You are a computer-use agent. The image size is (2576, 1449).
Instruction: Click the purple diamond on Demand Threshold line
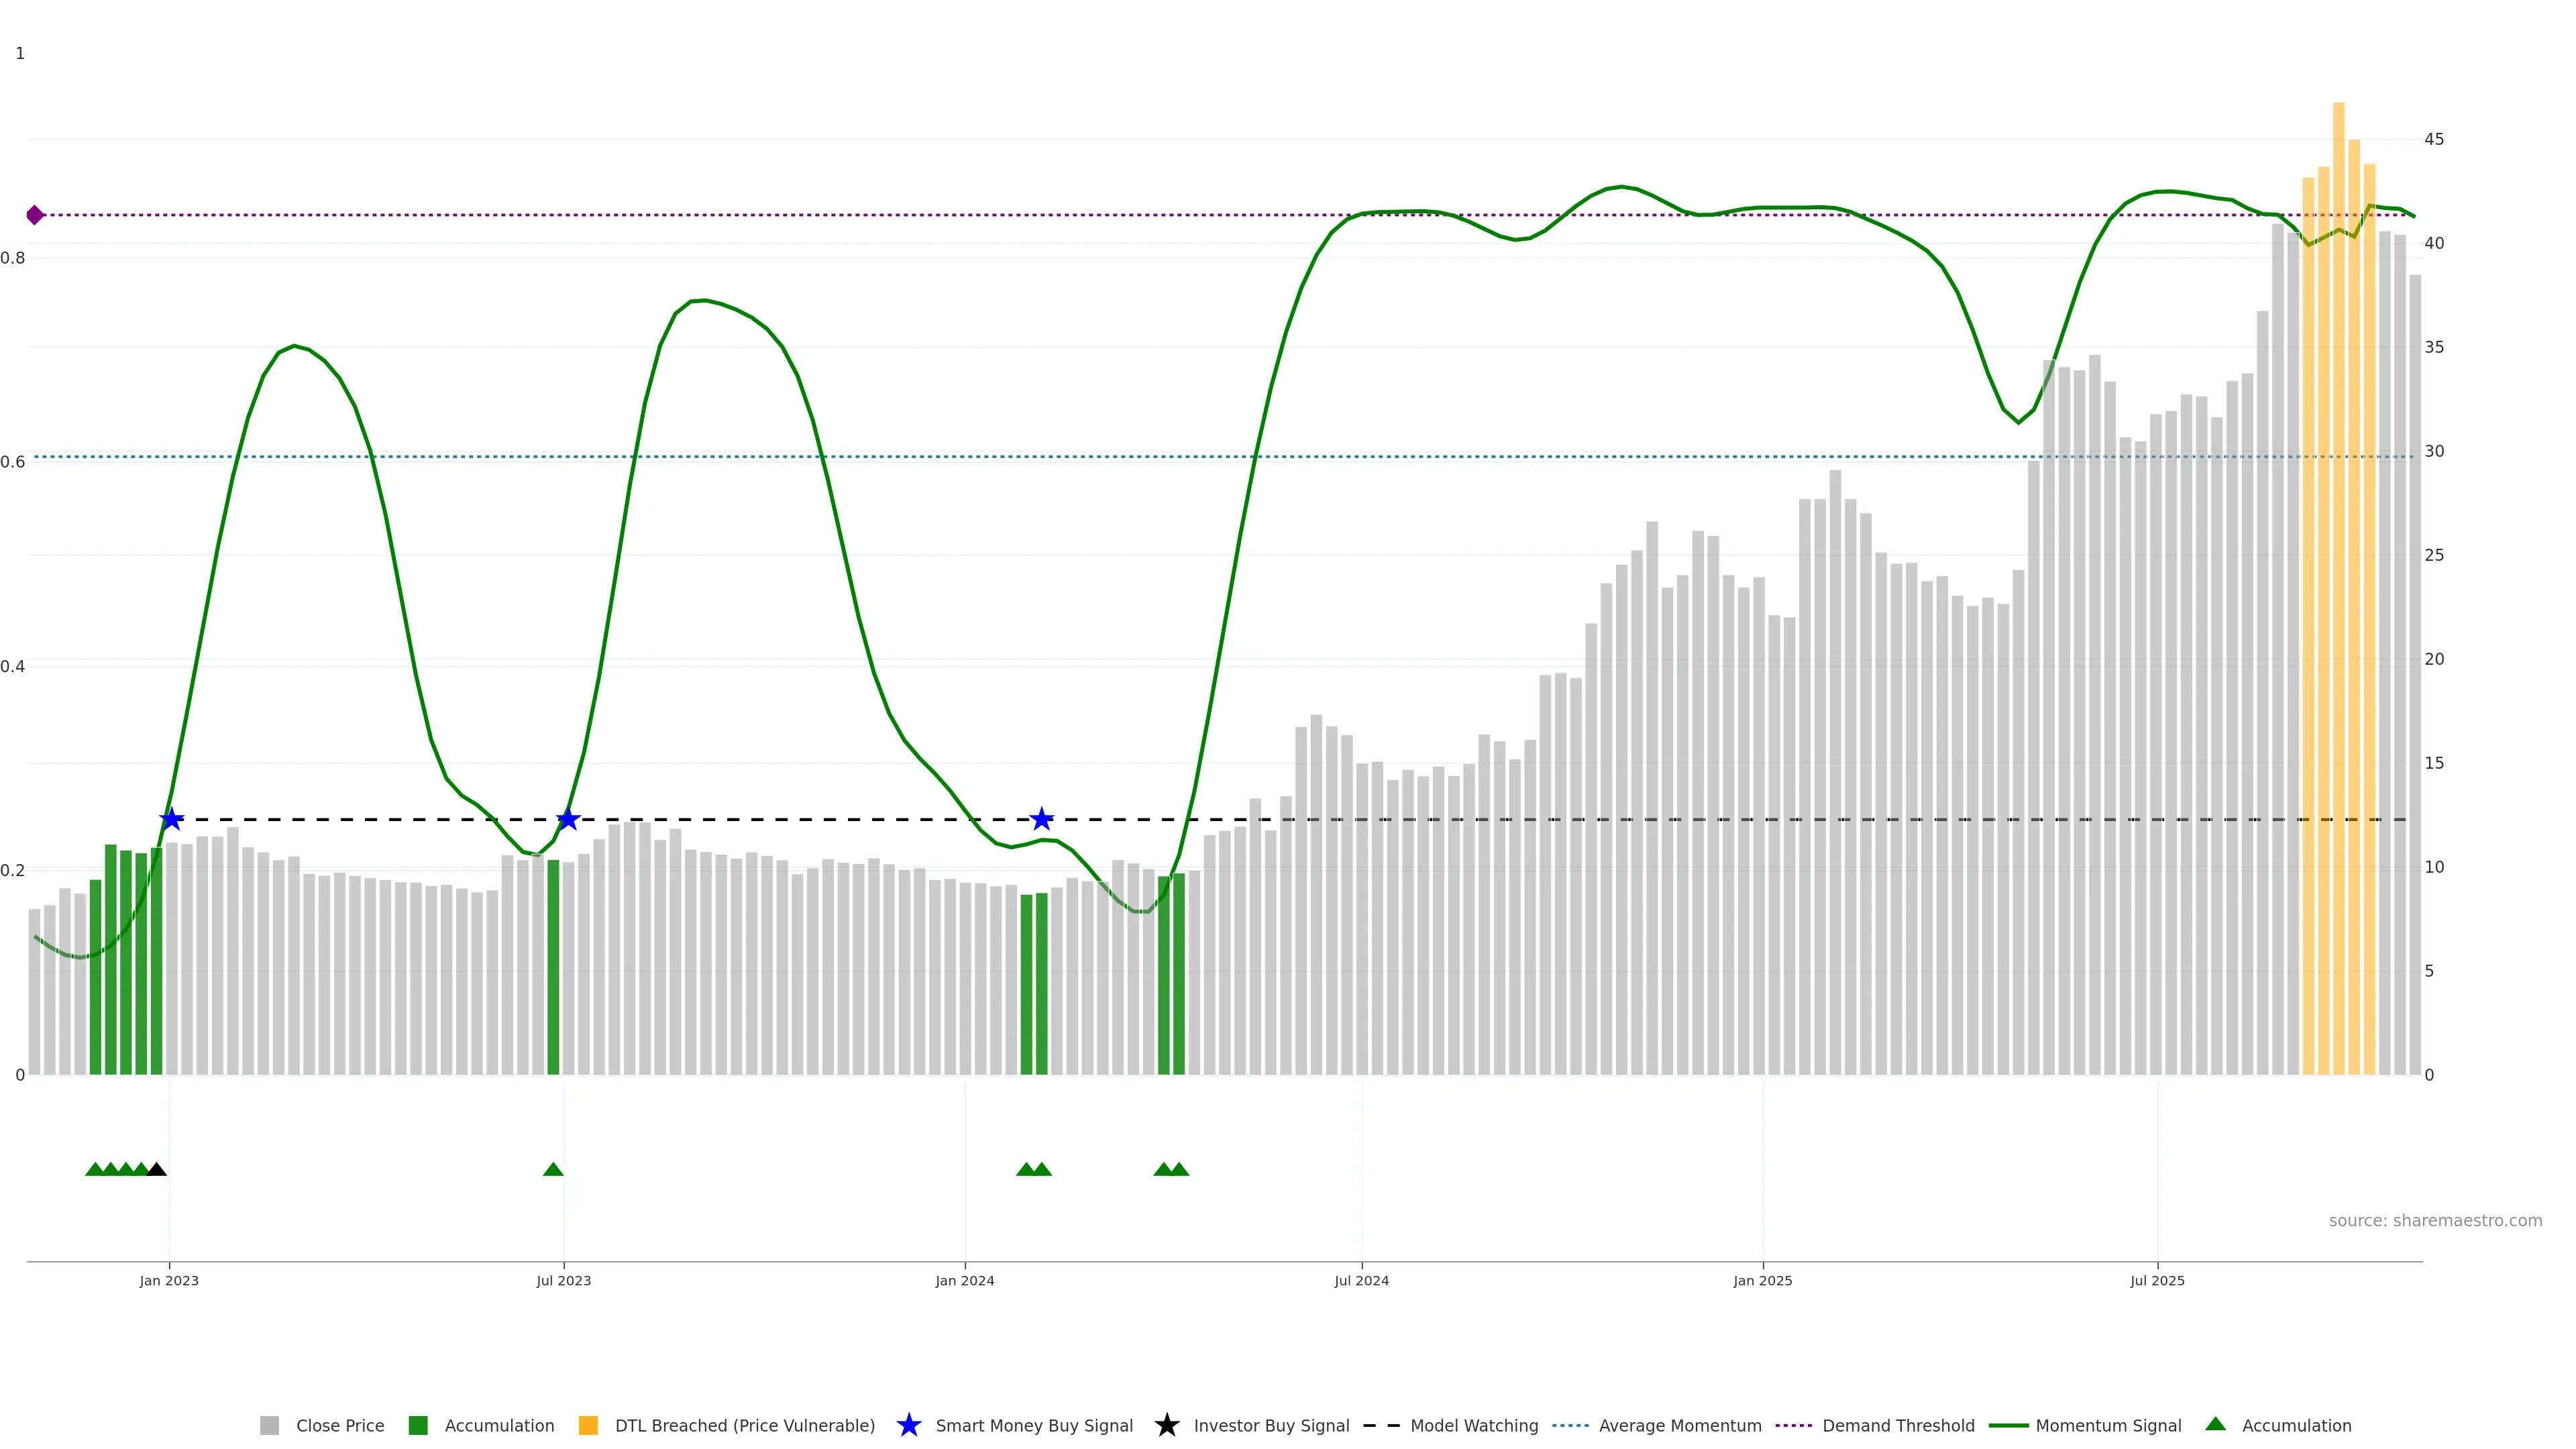[35, 215]
